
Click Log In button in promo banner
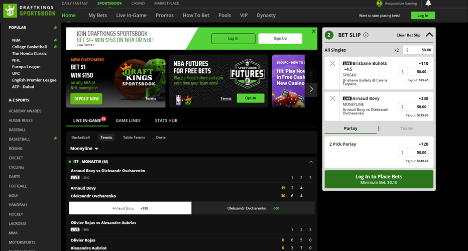[233, 39]
